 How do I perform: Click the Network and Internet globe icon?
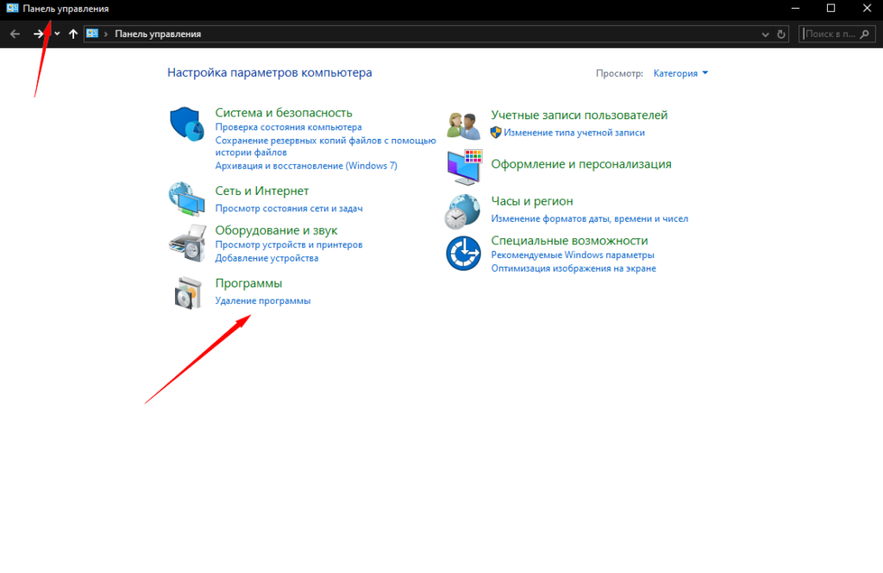tap(186, 198)
